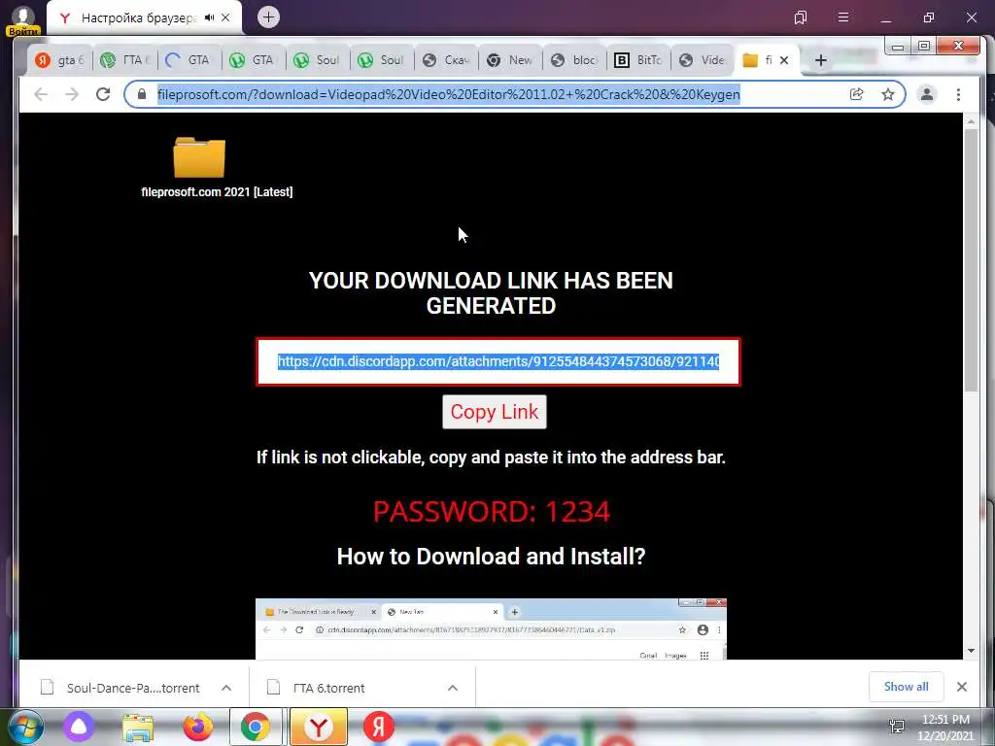Close the Yandex 'Настройка браузера' tab
995x746 pixels.
[x=225, y=17]
